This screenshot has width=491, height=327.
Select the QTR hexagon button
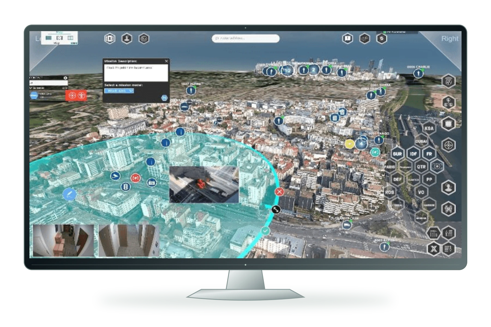pos(421,167)
